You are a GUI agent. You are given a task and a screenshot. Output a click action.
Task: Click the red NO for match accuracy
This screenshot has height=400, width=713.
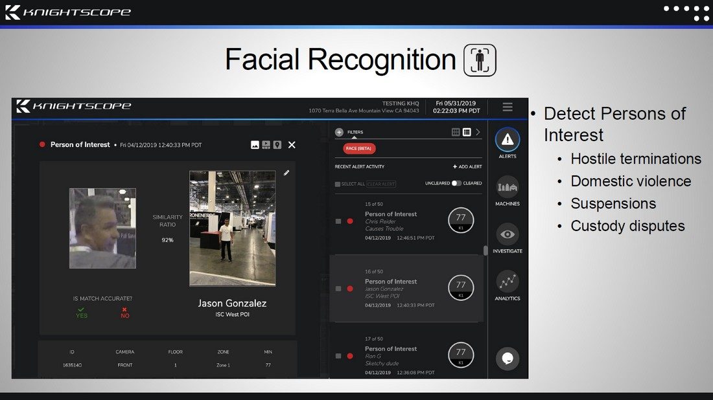coord(124,313)
